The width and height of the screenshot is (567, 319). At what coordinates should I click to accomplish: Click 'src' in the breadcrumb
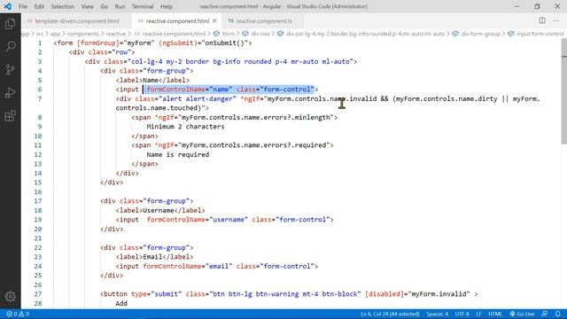click(39, 34)
